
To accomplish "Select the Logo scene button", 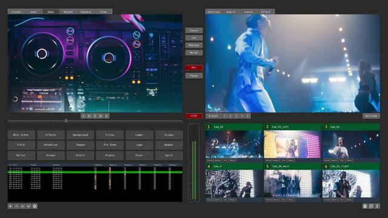I will 139,145.
